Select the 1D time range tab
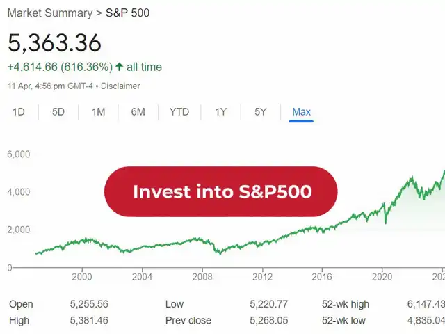The width and height of the screenshot is (445, 334). [x=19, y=111]
